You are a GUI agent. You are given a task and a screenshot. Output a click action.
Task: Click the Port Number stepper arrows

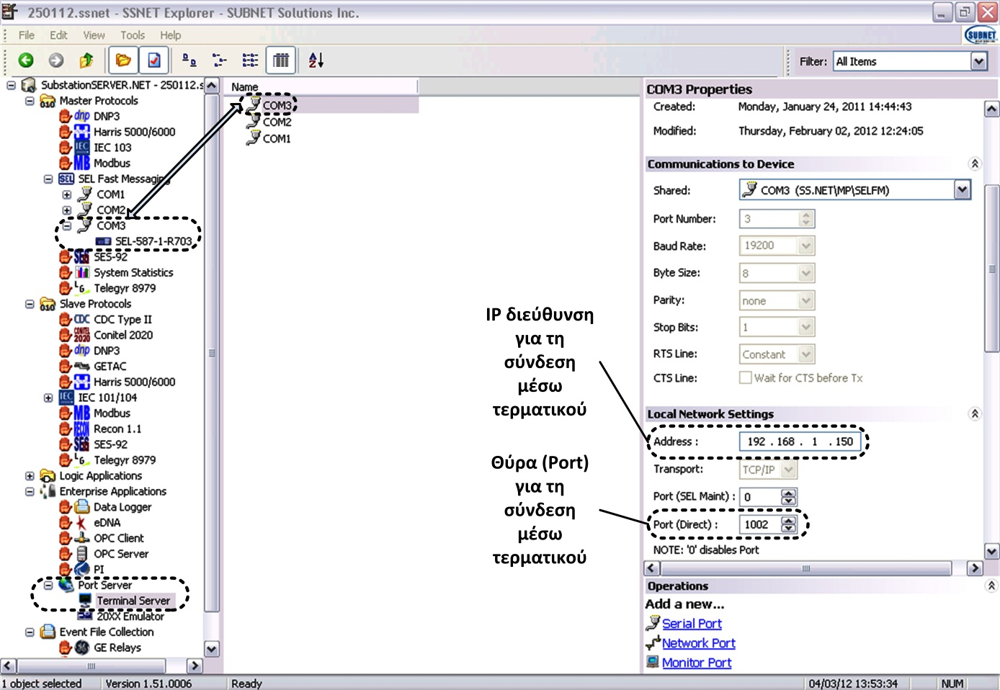[806, 218]
